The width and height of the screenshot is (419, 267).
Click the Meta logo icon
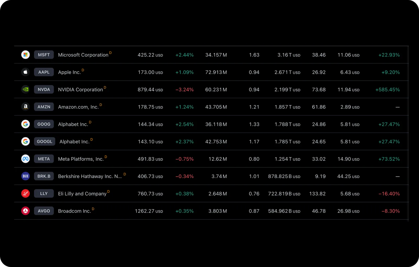tap(25, 159)
